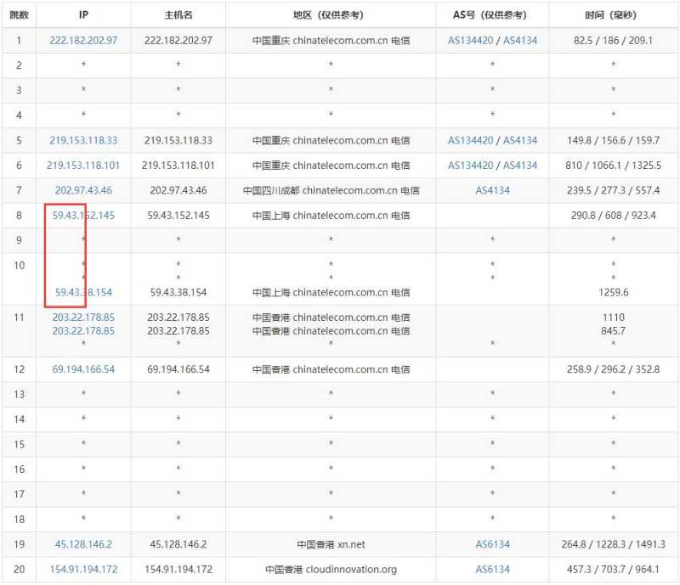Screen dimensions: 680x585
Task: Open IP link 69.194.166.54
Action: point(82,369)
